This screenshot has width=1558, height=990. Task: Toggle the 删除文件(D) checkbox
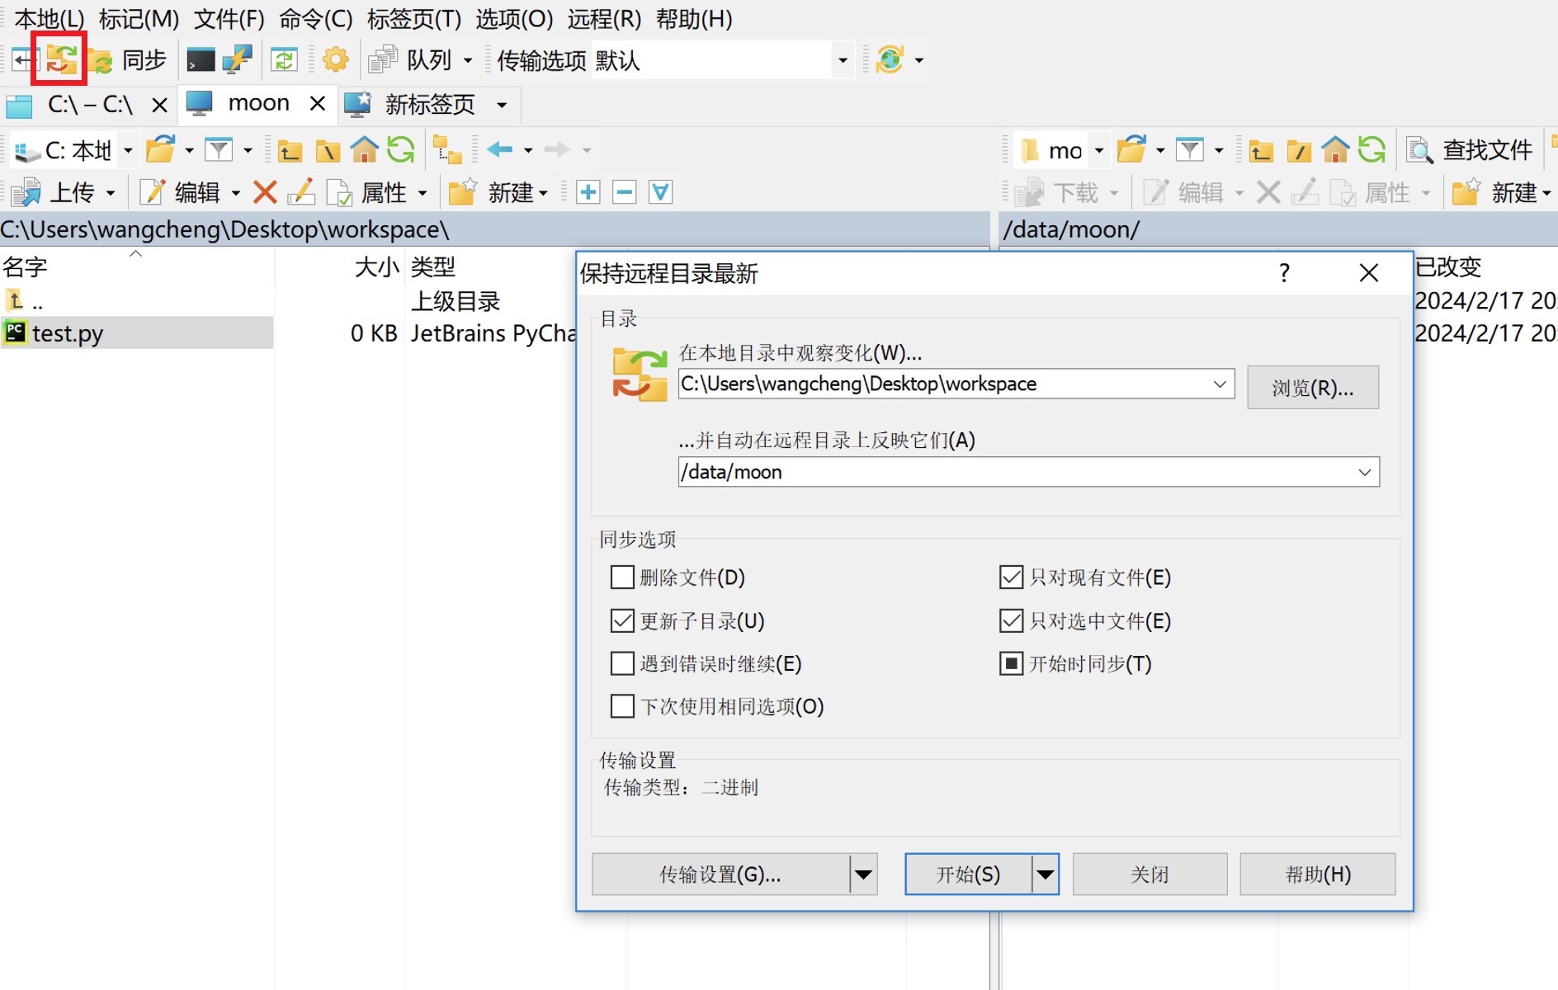pyautogui.click(x=622, y=577)
